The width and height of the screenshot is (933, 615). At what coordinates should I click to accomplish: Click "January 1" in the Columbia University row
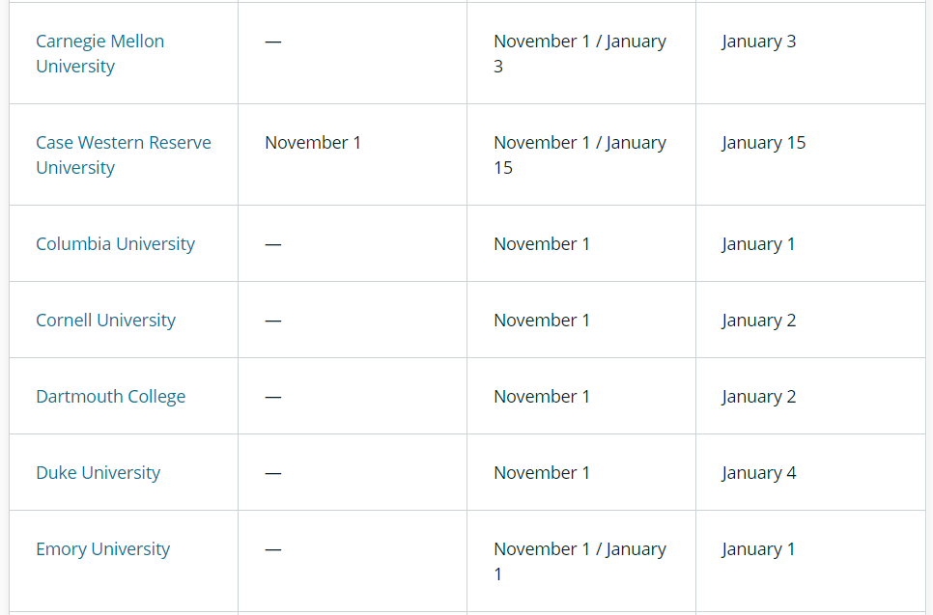(x=758, y=243)
